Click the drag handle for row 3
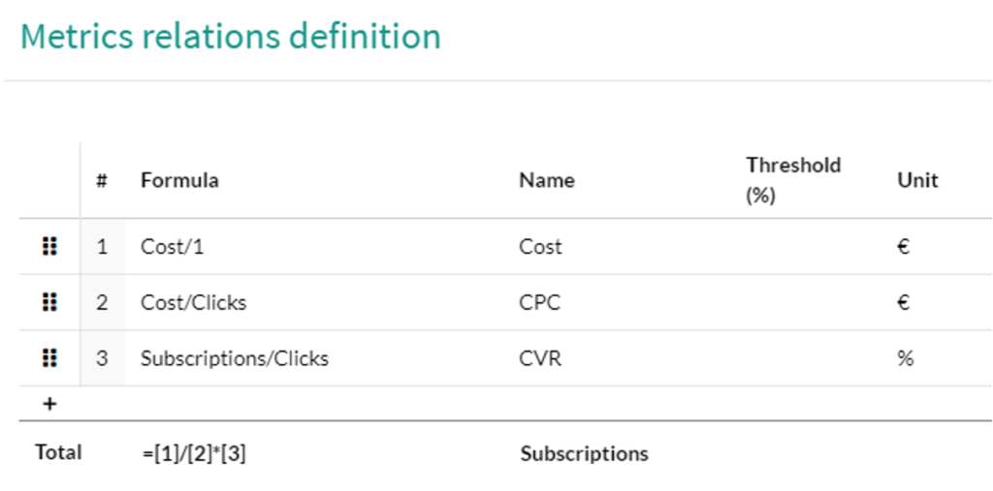This screenshot has height=491, width=993. coord(49,358)
